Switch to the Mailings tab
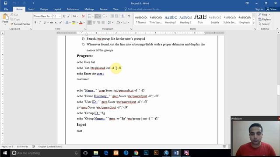Viewport: 280px width, 157px height. (x=89, y=9)
